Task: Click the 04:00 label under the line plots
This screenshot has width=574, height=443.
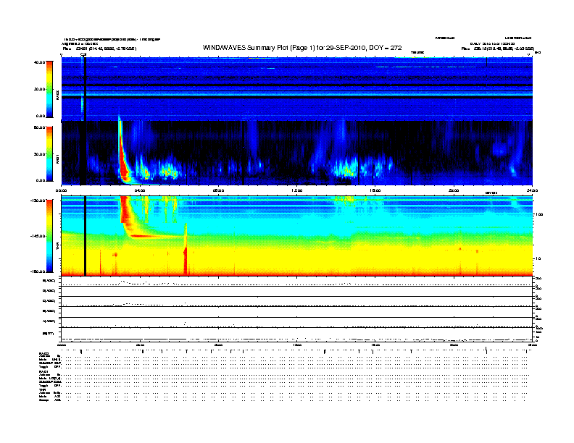Action: point(140,345)
